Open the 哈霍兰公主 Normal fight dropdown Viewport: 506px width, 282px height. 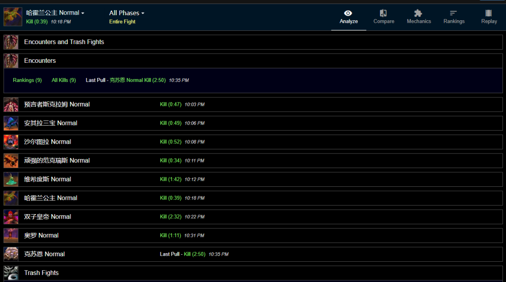point(55,13)
